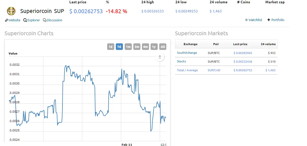The image size is (307, 146).
Task: Show the 6m chart range
Action: tap(146, 47)
